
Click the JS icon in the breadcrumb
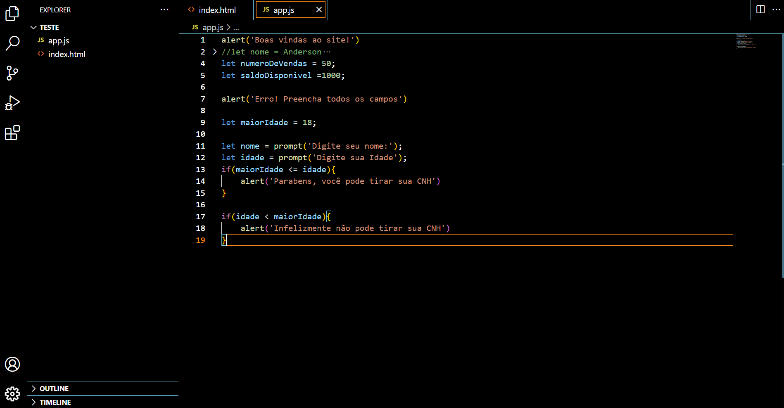[195, 27]
